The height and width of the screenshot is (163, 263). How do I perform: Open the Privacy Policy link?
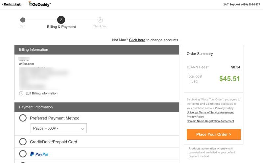click(195, 117)
